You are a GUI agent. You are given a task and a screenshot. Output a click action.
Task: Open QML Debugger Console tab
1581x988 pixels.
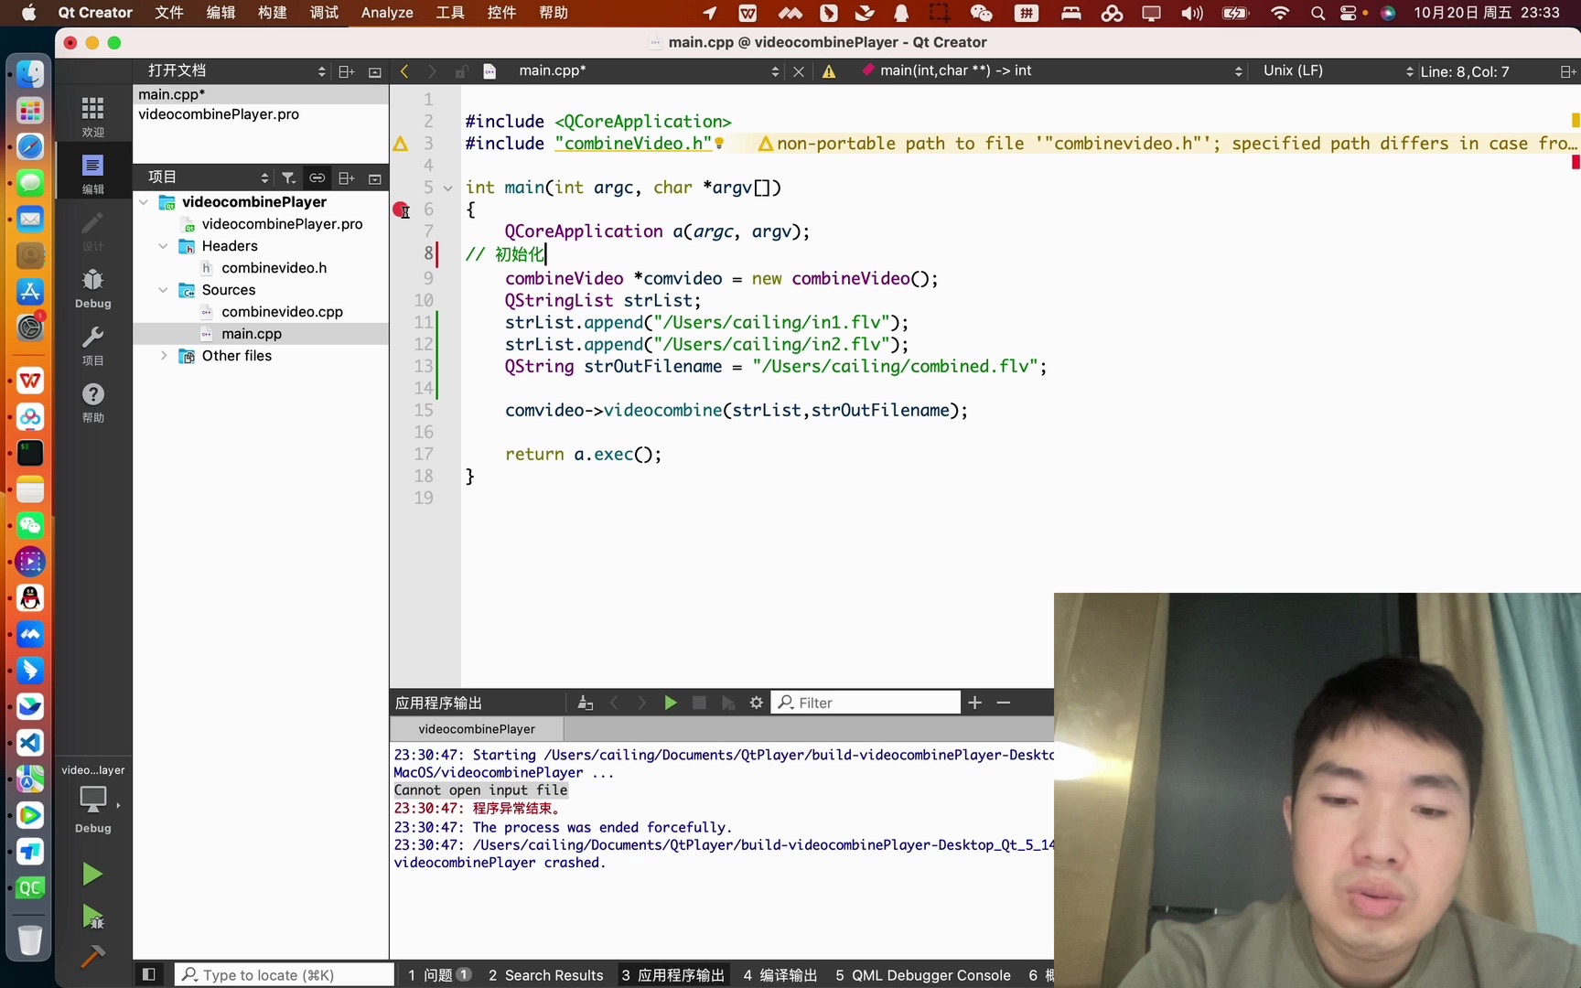tap(923, 975)
